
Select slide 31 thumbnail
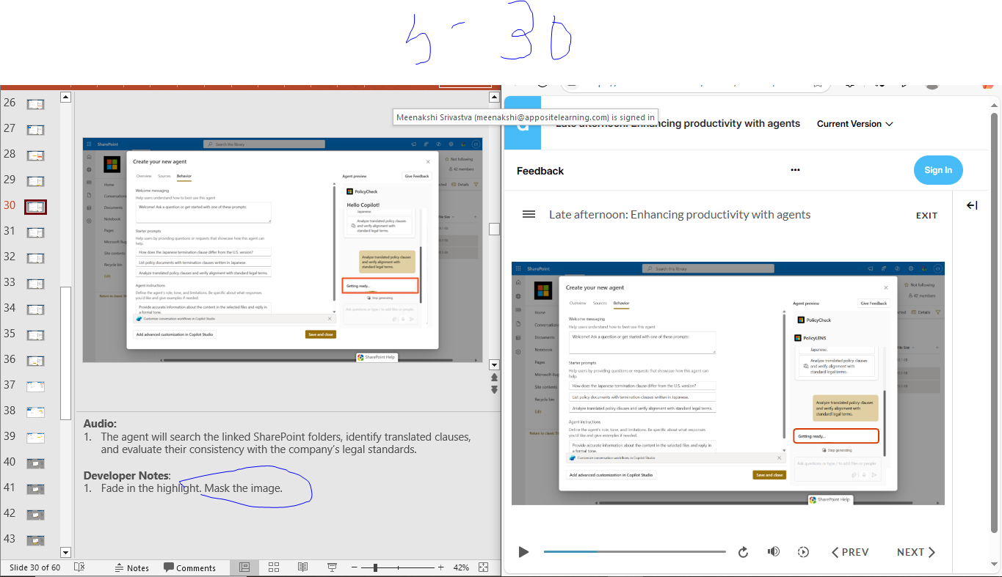(x=35, y=232)
